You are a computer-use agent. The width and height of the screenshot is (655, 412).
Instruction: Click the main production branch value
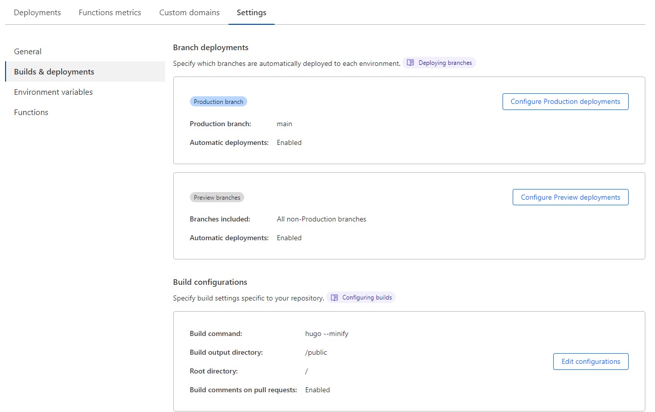[x=284, y=124]
